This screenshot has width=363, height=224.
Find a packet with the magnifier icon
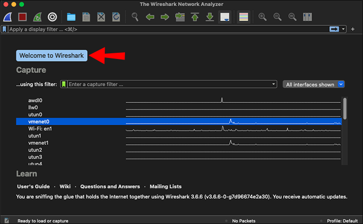(135, 17)
